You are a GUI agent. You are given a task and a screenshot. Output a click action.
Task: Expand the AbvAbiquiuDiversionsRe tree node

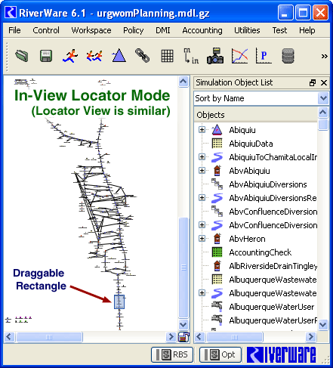202,198
